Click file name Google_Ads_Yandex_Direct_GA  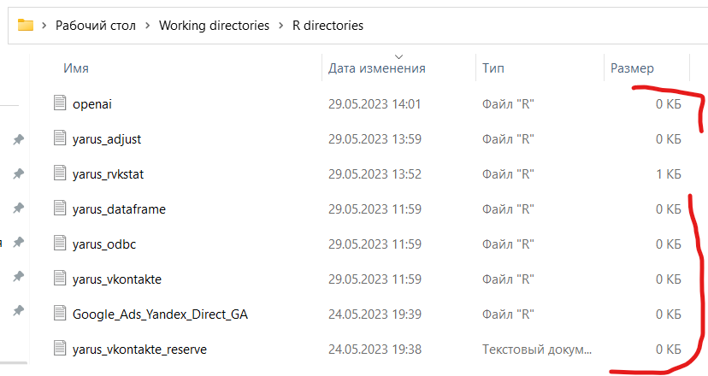tap(160, 314)
